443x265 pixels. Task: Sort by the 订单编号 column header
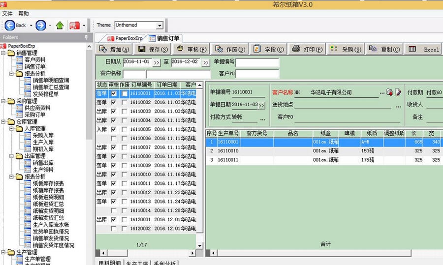[141, 85]
